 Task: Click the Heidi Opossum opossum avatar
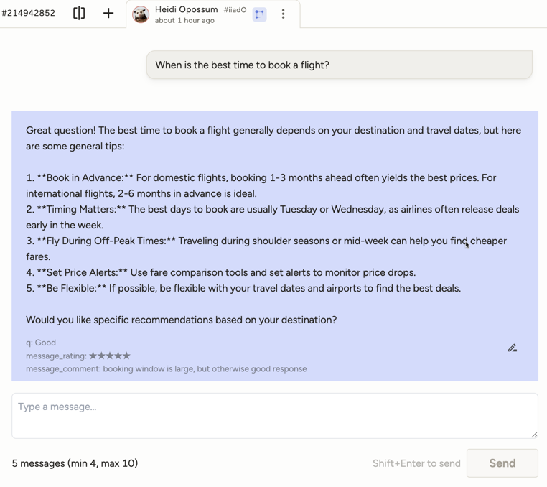click(141, 14)
